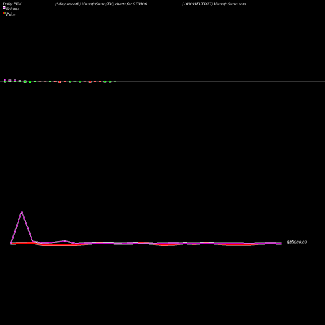Select the 'Price' legend label
The height and width of the screenshot is (325, 325).
tap(10, 14)
